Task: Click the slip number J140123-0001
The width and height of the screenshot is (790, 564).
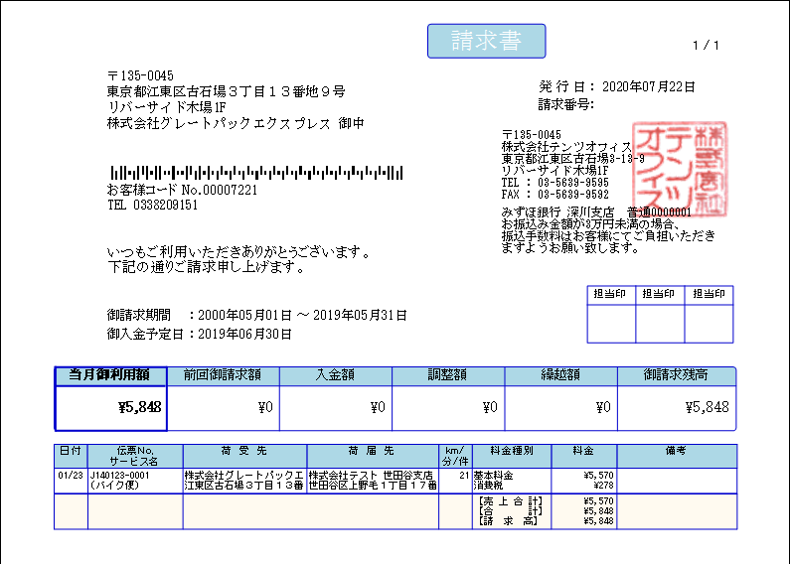Action: (120, 476)
